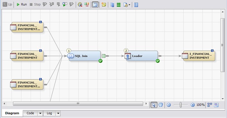Click the run selected transformations icon
Image resolution: width=227 pixels, height=118 pixels.
point(65,4)
